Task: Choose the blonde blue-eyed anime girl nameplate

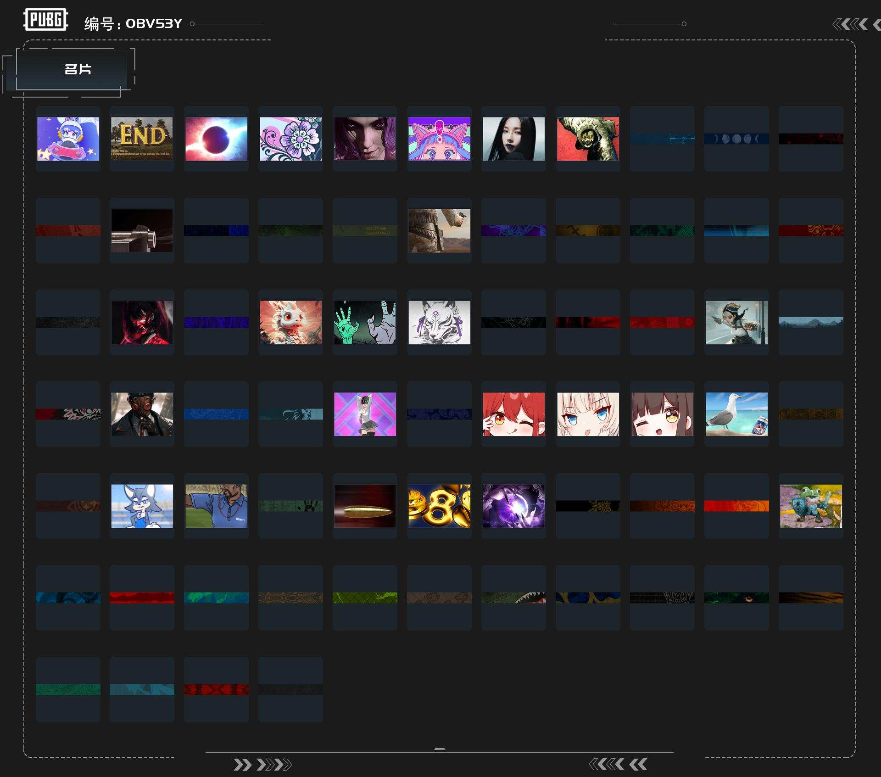Action: tap(588, 414)
